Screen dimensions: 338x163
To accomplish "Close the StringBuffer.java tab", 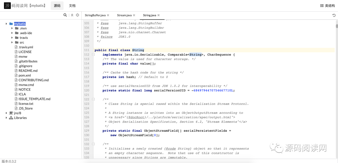I will [x=108, y=15].
